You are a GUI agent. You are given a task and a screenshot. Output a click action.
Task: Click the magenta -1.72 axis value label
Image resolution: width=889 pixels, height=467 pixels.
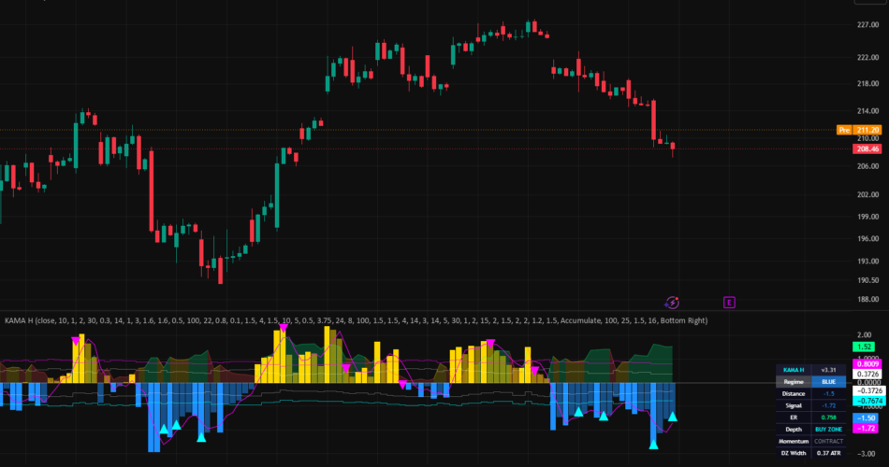866,429
